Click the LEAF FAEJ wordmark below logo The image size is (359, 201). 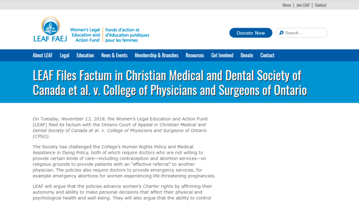[50, 39]
